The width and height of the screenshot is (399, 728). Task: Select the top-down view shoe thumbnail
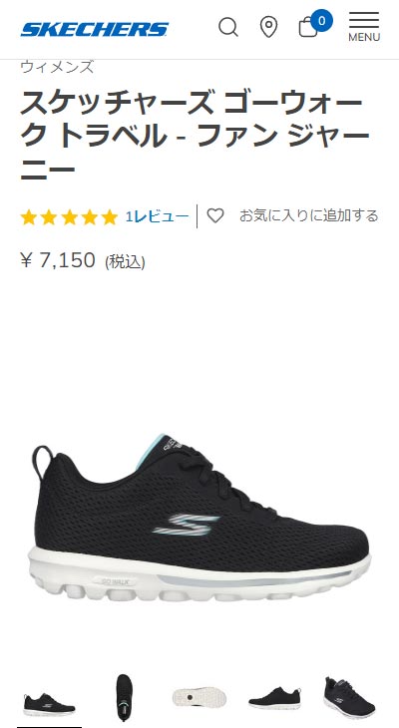[124, 698]
